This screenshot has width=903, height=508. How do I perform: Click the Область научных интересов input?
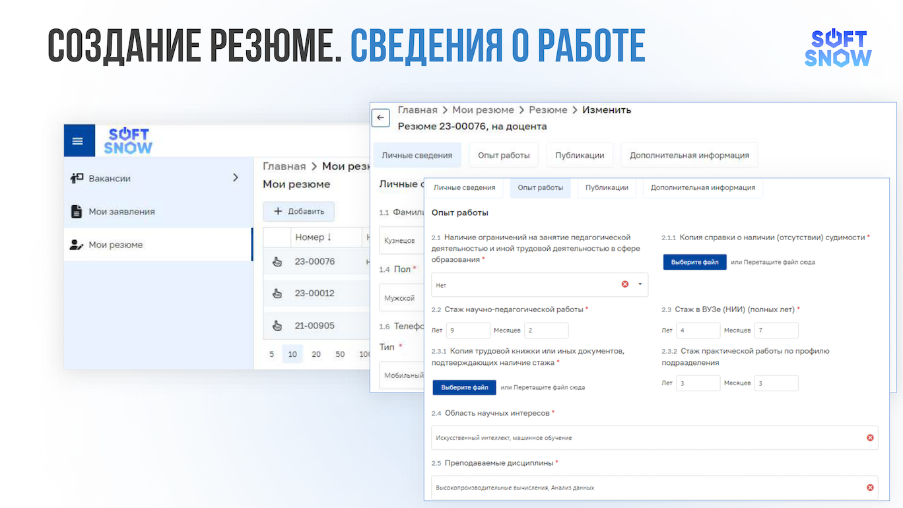tap(655, 438)
